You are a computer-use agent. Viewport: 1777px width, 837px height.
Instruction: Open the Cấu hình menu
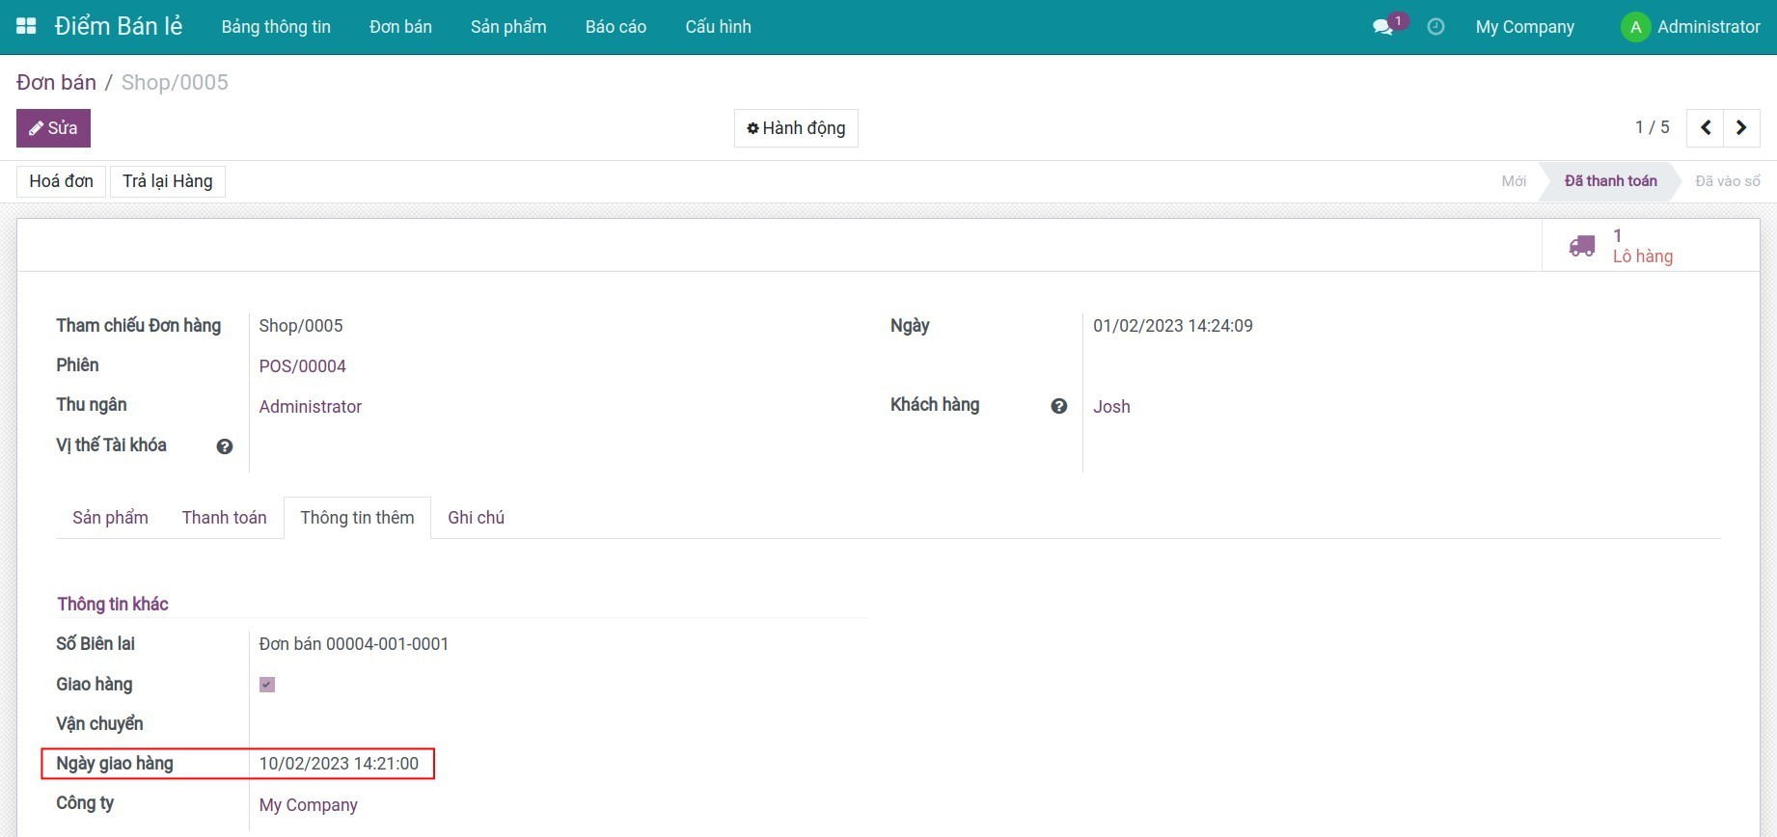[718, 27]
